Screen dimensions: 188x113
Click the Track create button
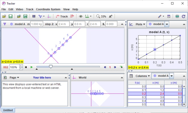click(x=62, y=16)
